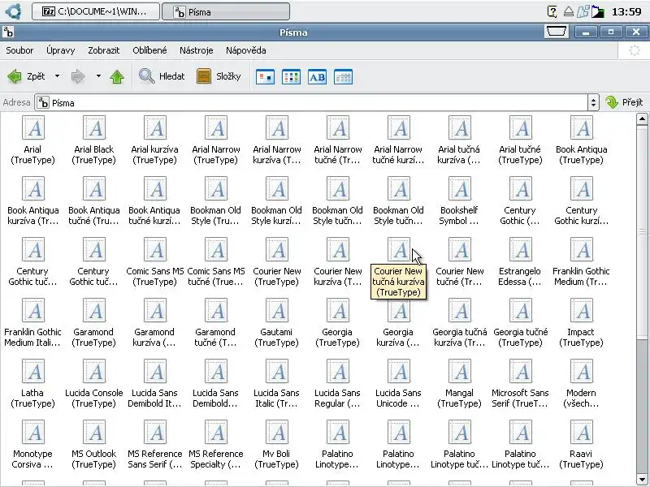Open the forward history dropdown arrow
650x487 pixels.
tap(98, 76)
